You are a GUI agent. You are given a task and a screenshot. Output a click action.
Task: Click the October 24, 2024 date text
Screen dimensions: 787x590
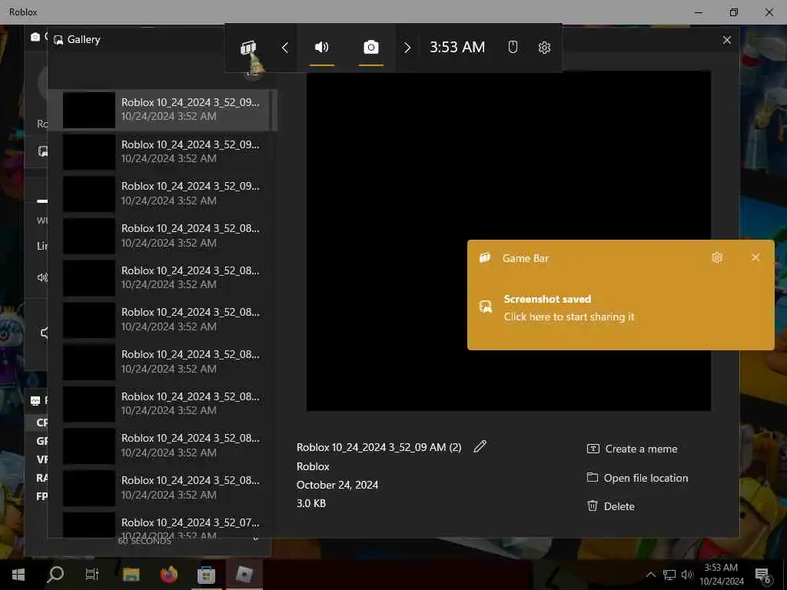tap(337, 485)
